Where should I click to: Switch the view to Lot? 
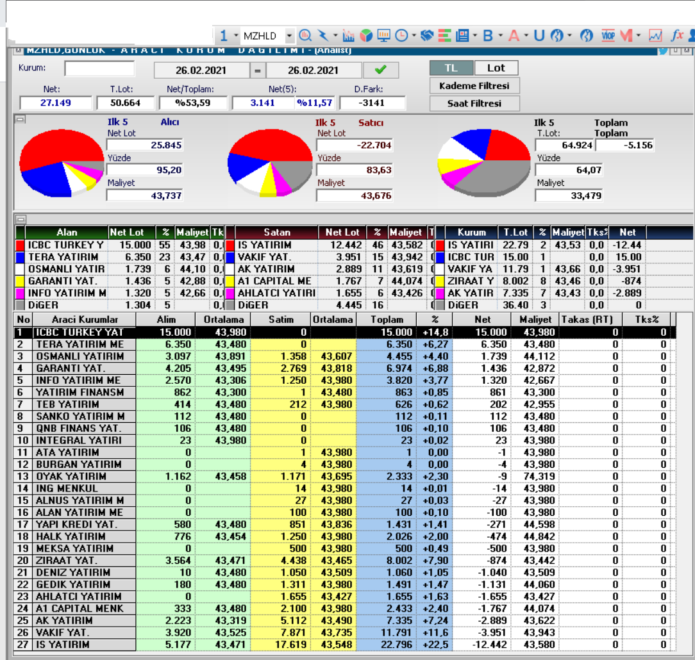point(496,68)
